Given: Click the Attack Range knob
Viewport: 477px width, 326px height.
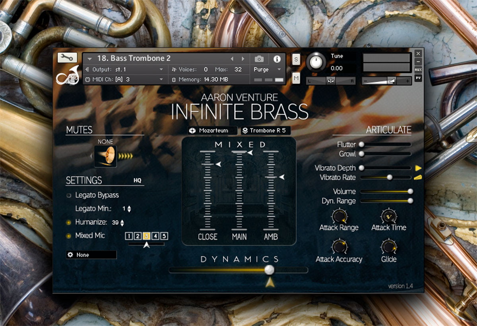Looking at the screenshot, I should pos(339,216).
